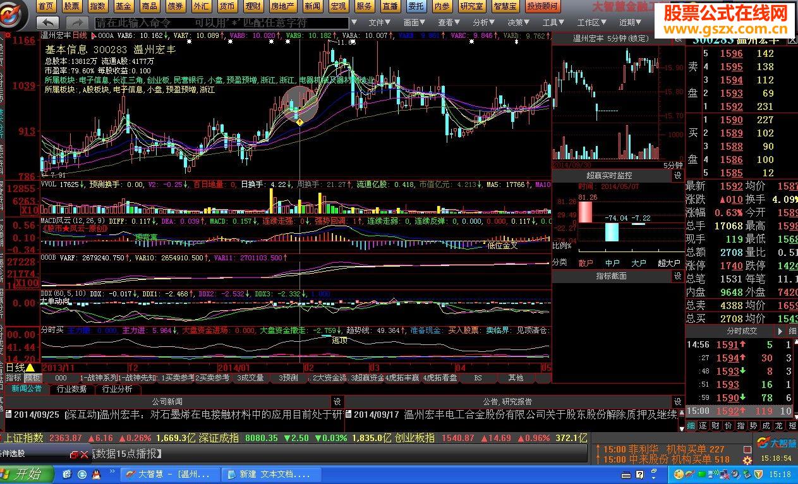The image size is (798, 484).
Task: Open the 查看 dropdown menu
Action: point(449,22)
